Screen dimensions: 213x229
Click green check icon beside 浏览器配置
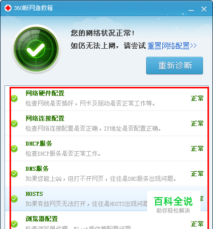pos(15,224)
